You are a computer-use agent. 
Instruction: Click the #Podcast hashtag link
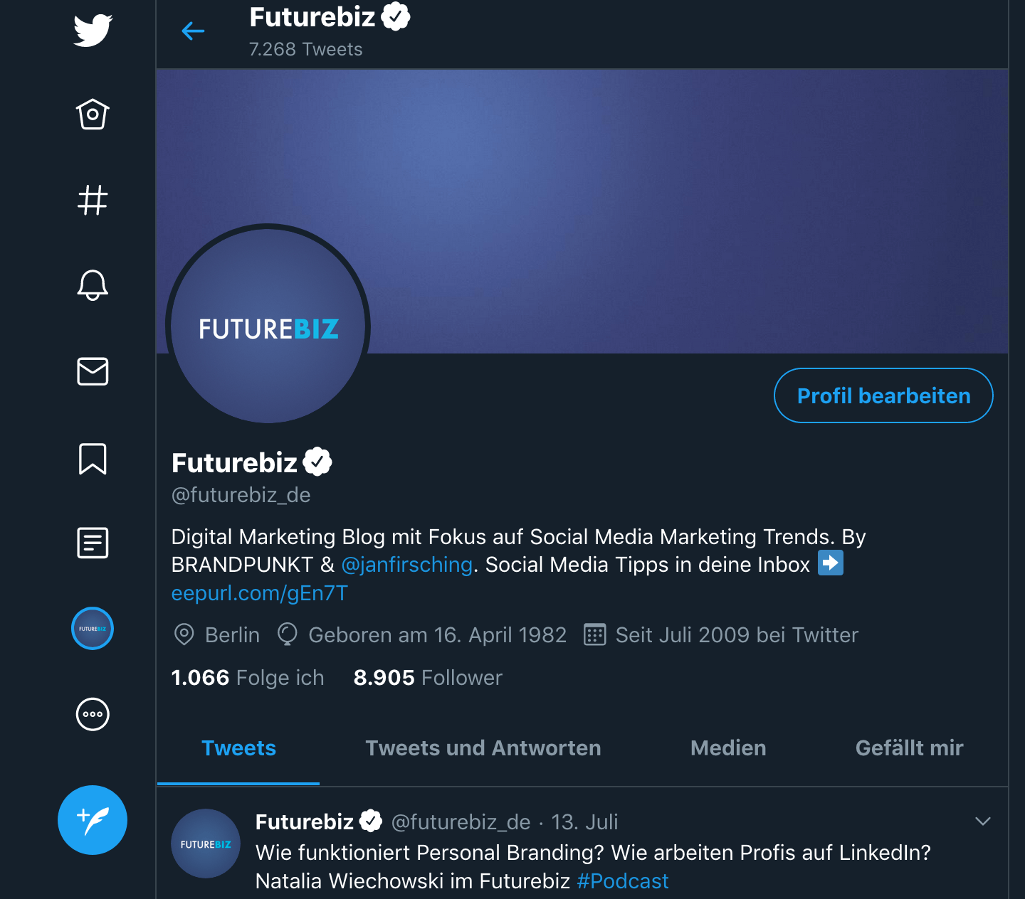coord(623,881)
